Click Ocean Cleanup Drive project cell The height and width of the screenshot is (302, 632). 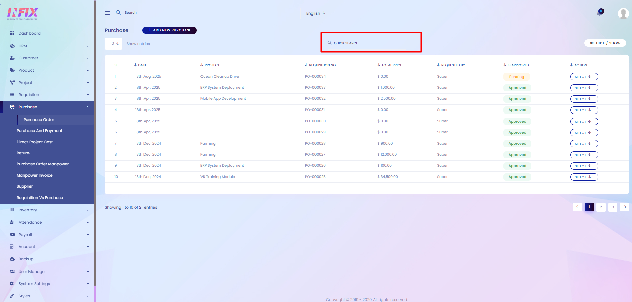tap(220, 76)
